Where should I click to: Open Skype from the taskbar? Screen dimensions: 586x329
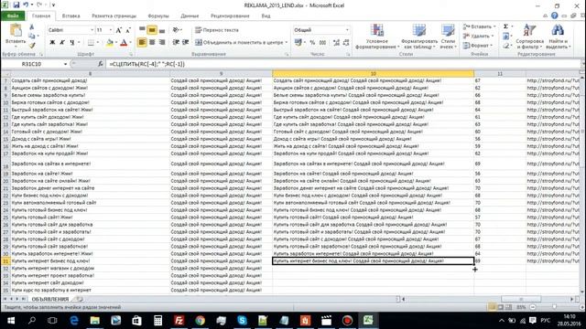pos(242,321)
